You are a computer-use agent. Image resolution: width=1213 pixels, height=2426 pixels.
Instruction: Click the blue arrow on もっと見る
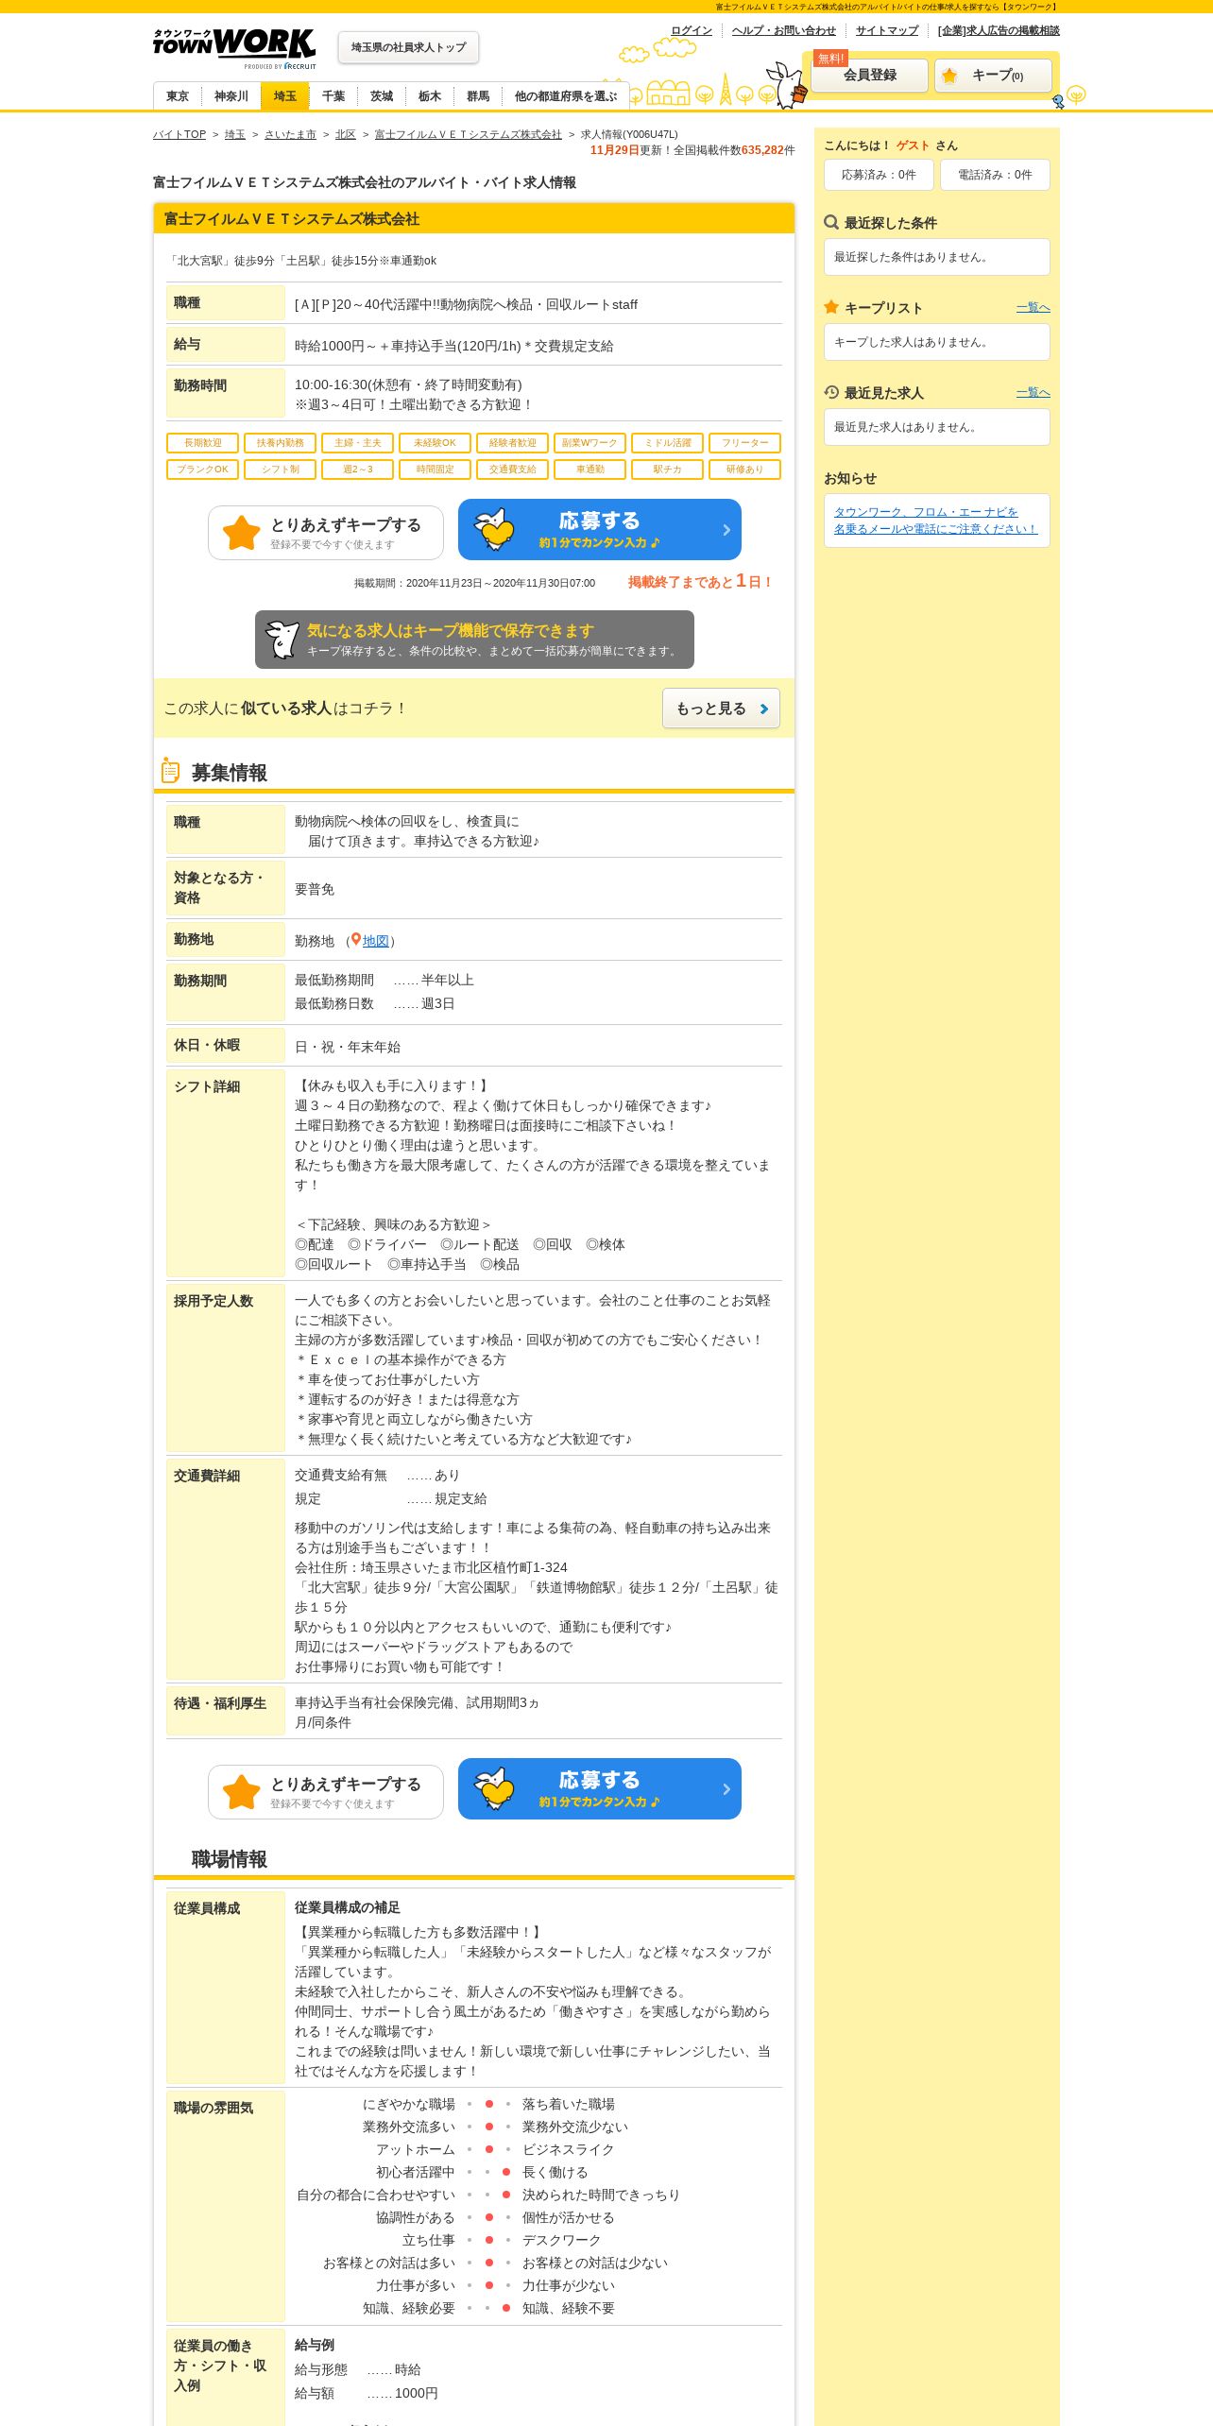click(763, 709)
